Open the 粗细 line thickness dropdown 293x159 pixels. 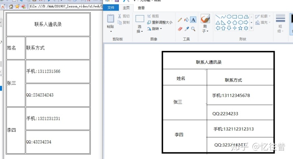tap(280, 23)
